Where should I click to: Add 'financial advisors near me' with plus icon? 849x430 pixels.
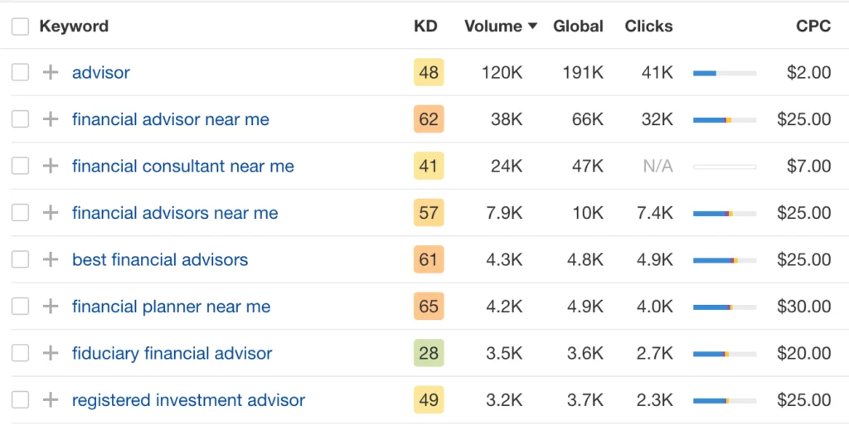pyautogui.click(x=51, y=213)
